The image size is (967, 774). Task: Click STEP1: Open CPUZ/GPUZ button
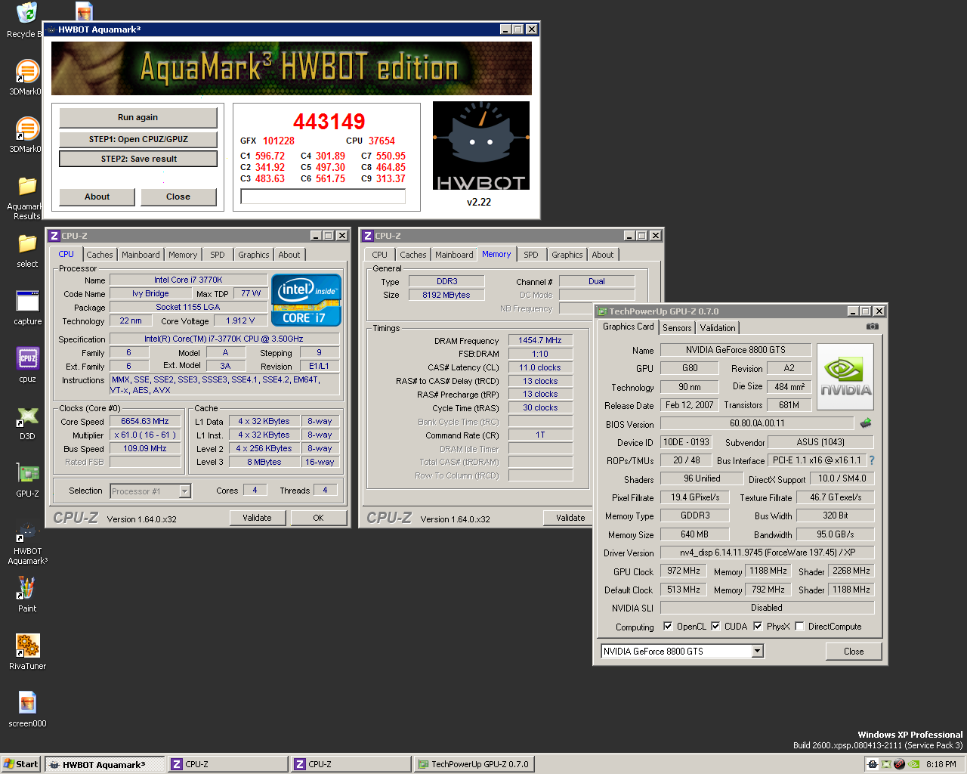pos(137,139)
